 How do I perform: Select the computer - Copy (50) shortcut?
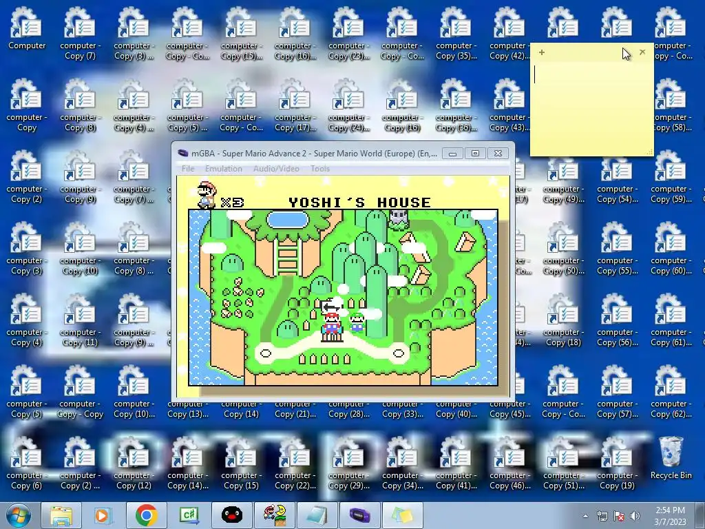563,248
